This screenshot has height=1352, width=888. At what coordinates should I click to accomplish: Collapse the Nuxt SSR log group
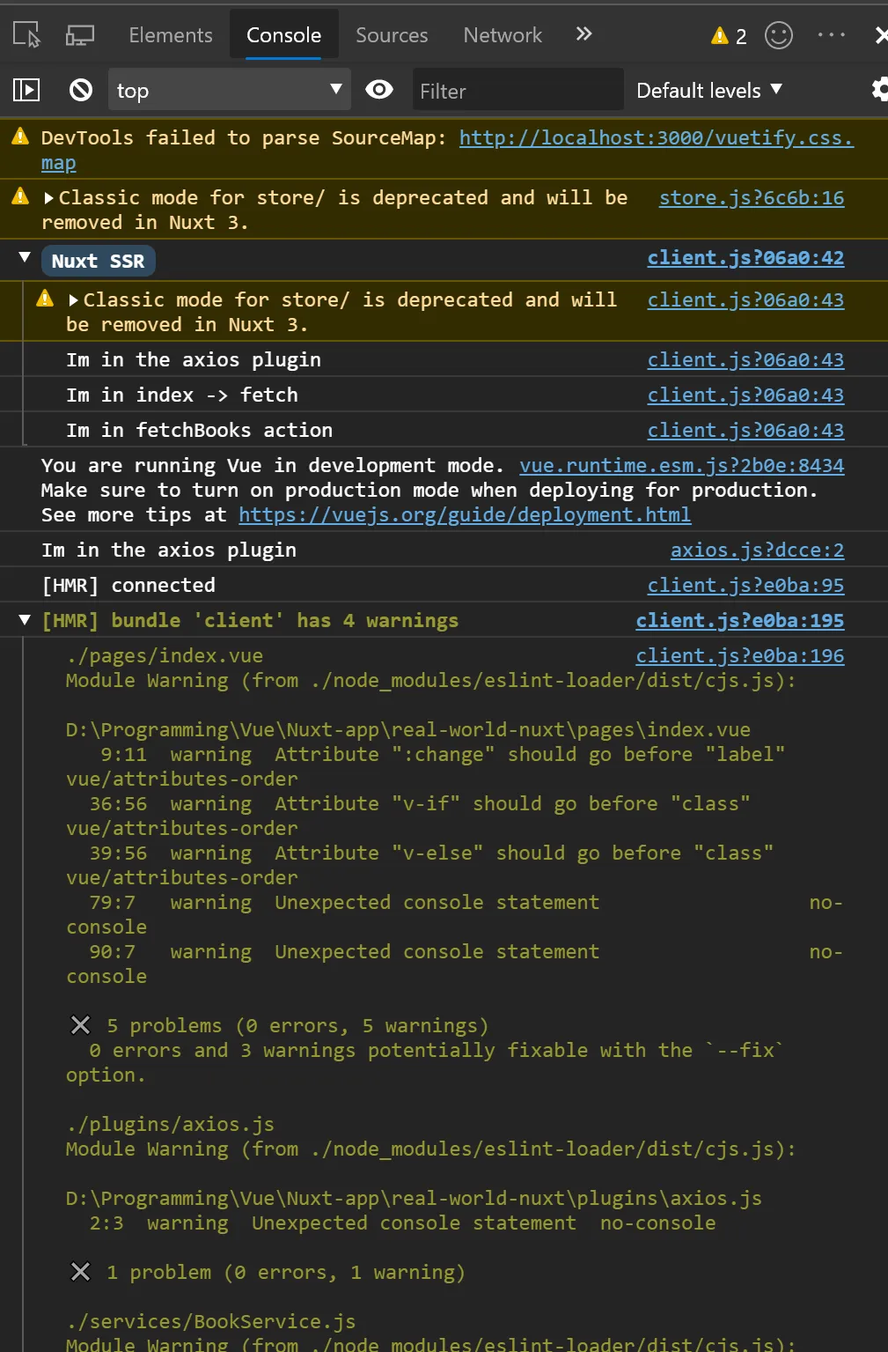click(x=25, y=258)
